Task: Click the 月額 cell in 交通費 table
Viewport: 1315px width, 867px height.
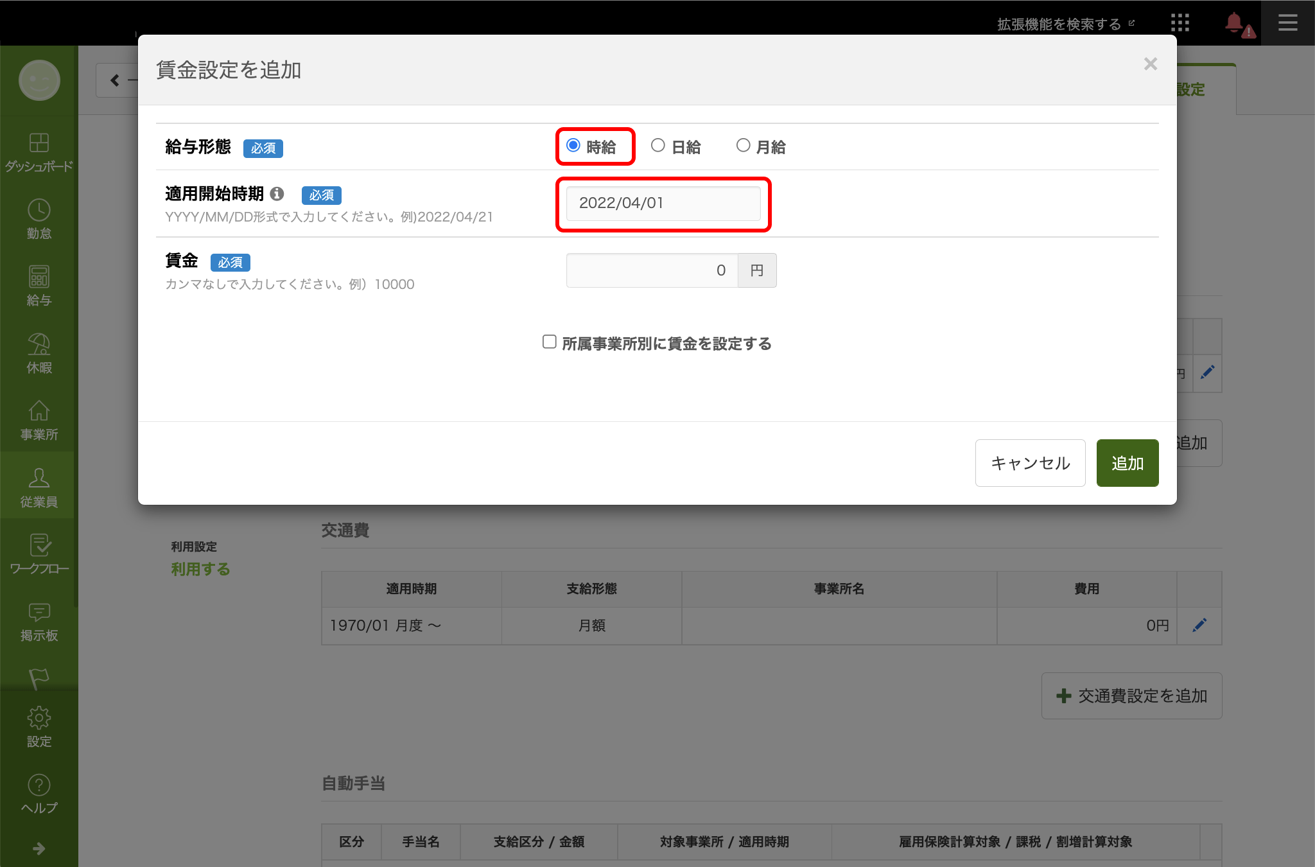Action: coord(591,626)
